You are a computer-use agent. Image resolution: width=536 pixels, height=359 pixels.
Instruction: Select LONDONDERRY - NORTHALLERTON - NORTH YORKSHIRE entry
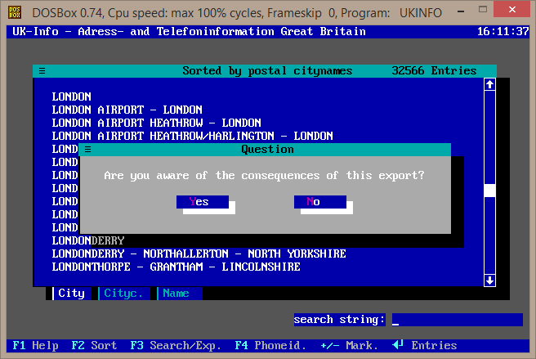(199, 254)
